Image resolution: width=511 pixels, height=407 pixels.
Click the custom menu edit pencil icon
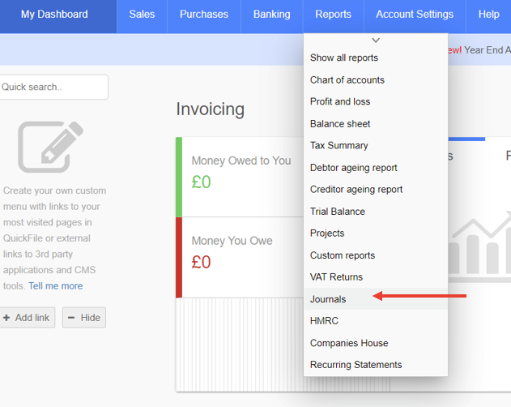coord(50,147)
